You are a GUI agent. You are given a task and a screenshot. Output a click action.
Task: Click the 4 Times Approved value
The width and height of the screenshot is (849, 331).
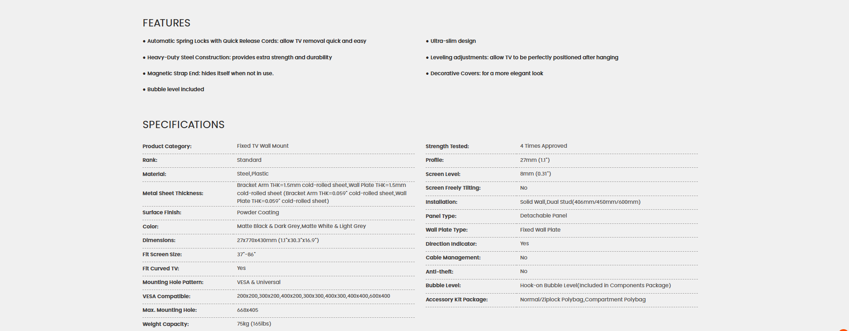pyautogui.click(x=543, y=146)
